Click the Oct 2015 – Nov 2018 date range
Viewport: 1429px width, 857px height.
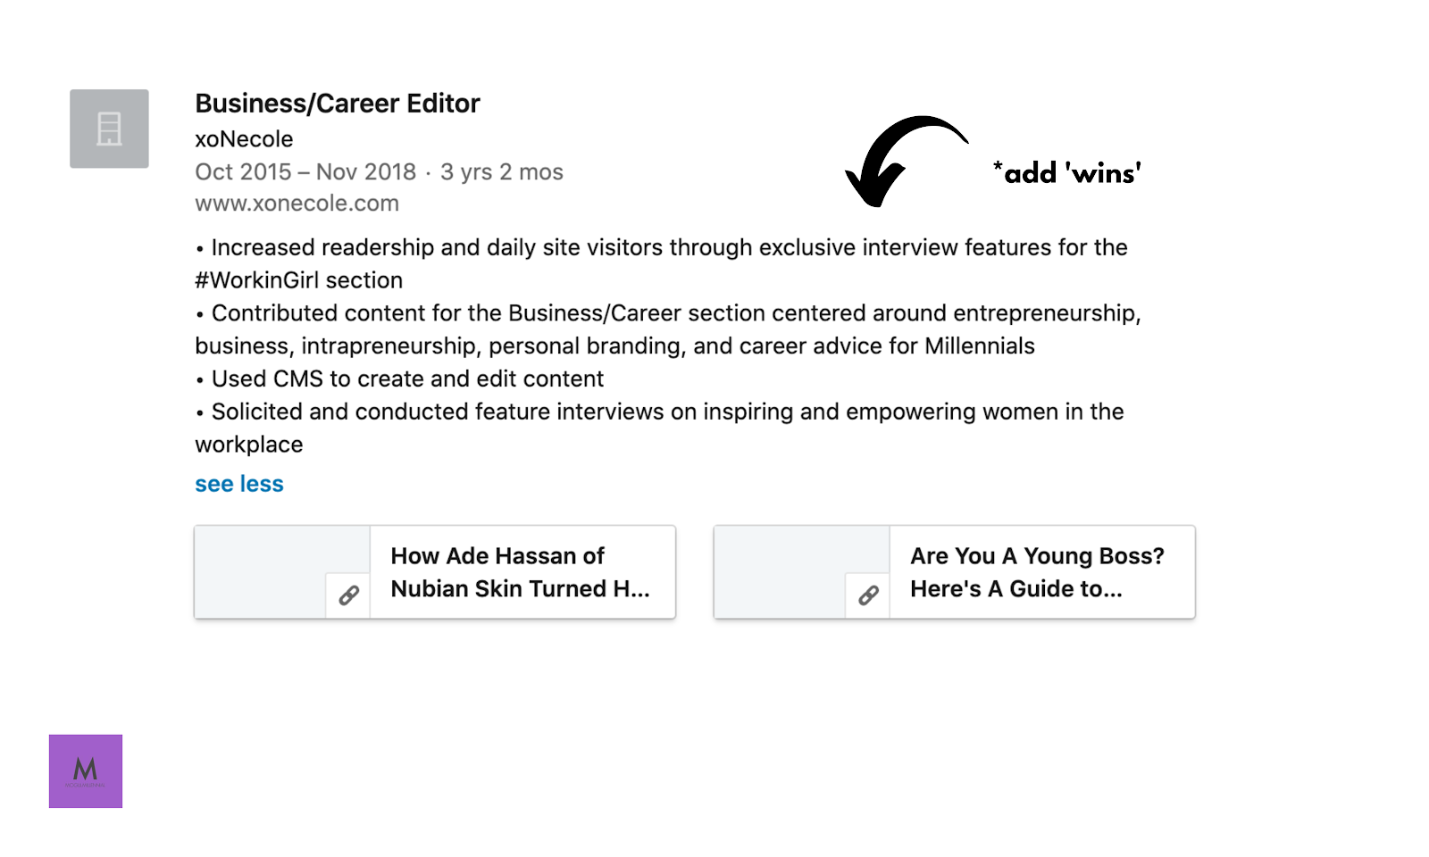click(x=305, y=171)
